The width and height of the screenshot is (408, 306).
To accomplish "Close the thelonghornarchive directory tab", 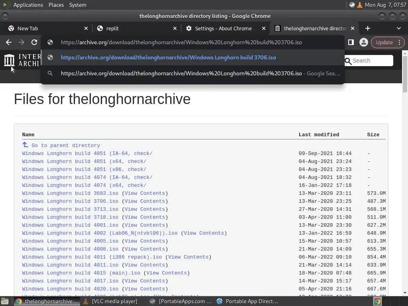I will (x=353, y=28).
